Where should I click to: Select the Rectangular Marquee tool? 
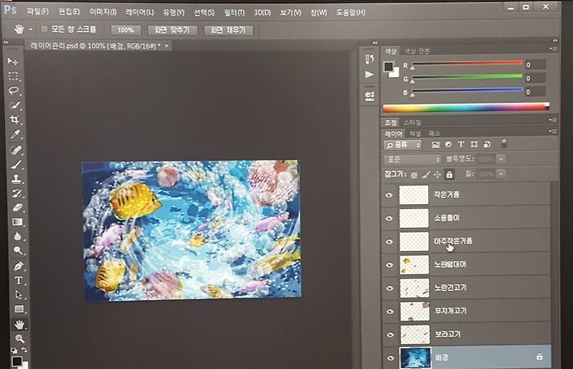point(14,76)
